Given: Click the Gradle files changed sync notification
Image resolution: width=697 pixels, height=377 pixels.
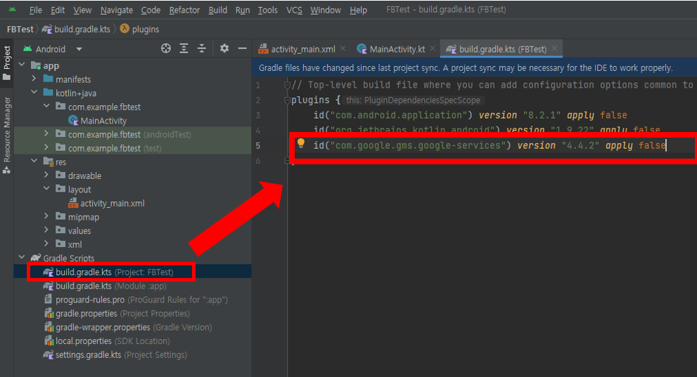Looking at the screenshot, I should [x=466, y=68].
